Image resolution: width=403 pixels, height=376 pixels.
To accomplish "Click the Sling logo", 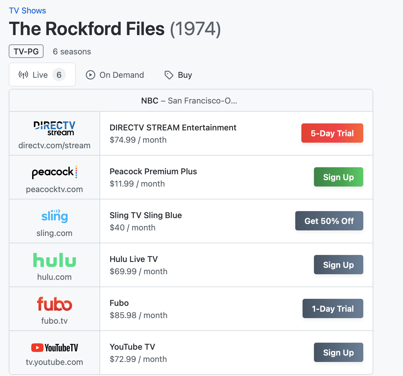I will [55, 216].
